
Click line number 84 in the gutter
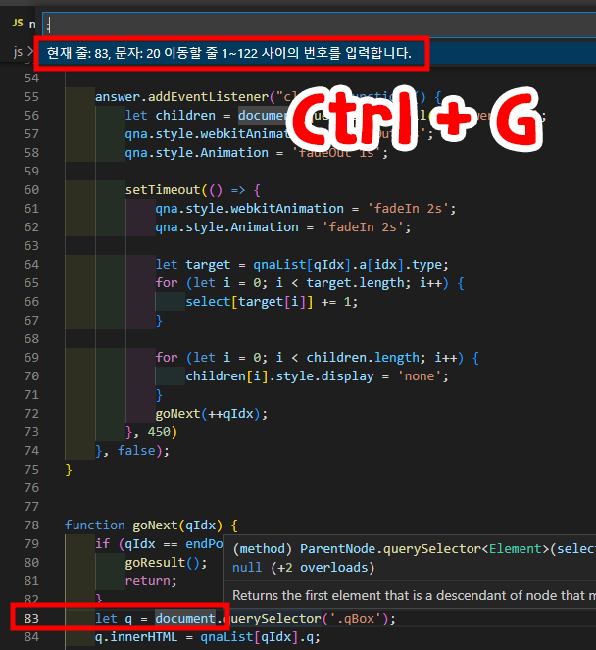(x=31, y=637)
